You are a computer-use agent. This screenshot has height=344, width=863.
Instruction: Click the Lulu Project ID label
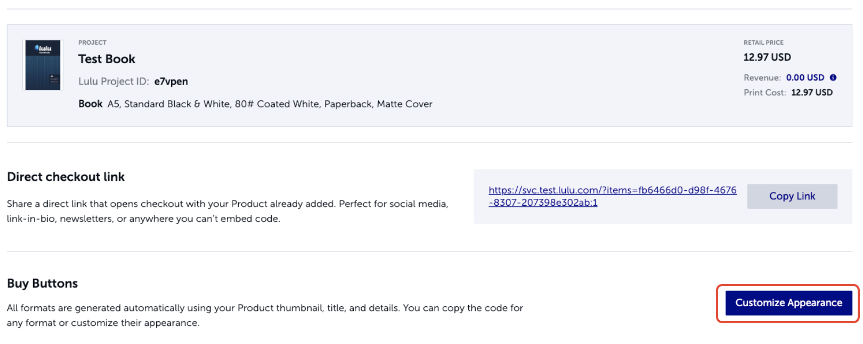[x=113, y=81]
